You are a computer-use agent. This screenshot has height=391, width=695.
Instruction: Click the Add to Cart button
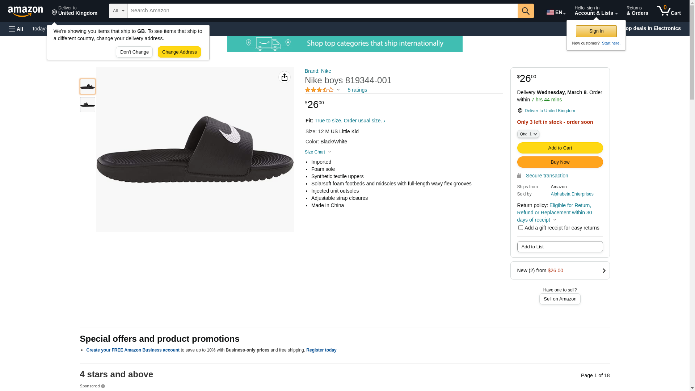point(560,148)
